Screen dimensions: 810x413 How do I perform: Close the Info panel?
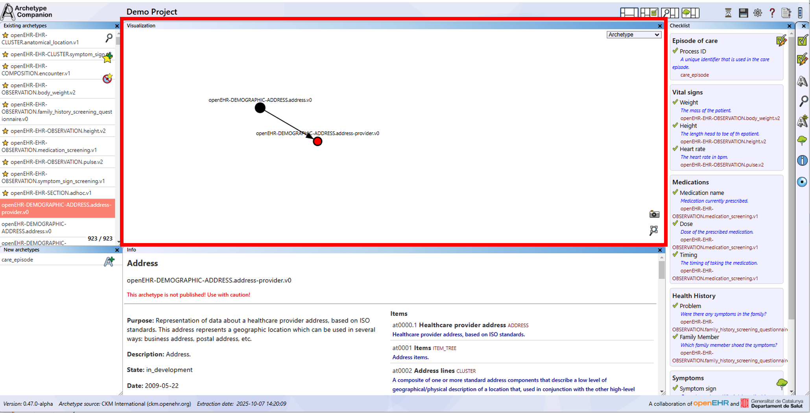660,250
